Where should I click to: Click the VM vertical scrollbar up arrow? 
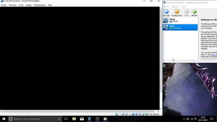click(161, 8)
